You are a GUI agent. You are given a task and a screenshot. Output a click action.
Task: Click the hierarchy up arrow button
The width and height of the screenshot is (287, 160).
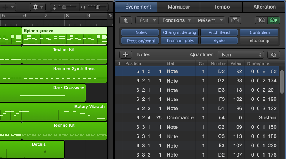tap(125, 20)
